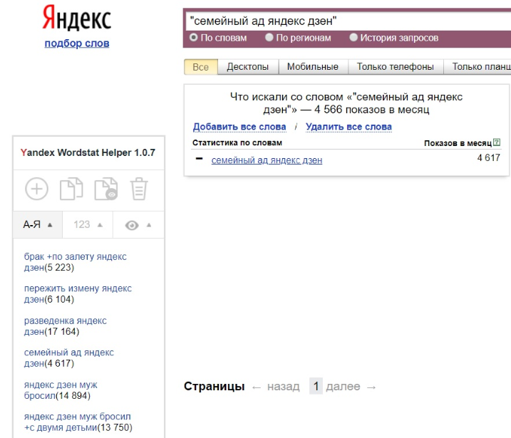Select the По регионам radio button
Screen dimensions: 511x438
[x=269, y=38]
